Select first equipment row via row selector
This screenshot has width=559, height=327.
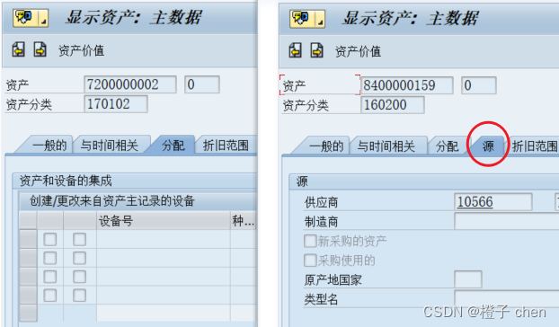(x=28, y=239)
